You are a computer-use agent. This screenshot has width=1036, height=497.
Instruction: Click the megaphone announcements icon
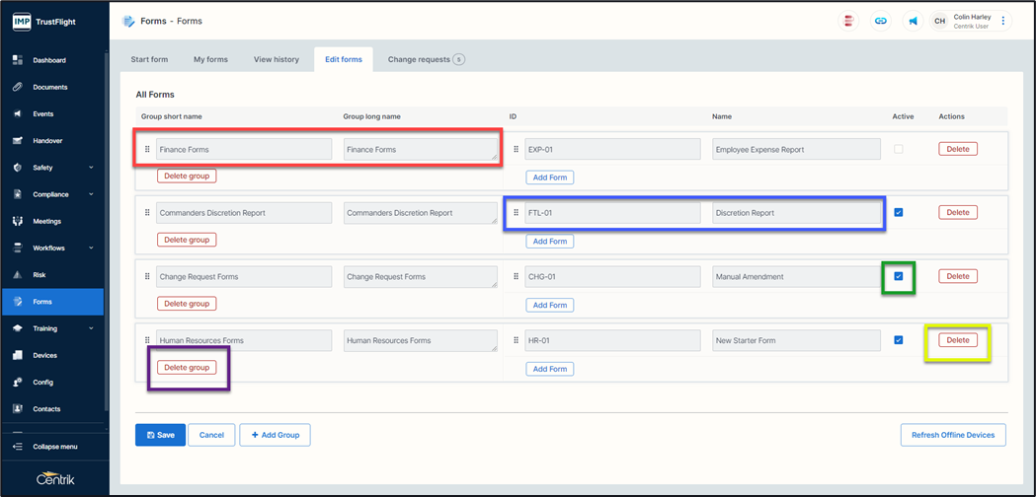point(913,21)
